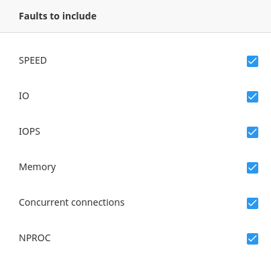Image resolution: width=271 pixels, height=264 pixels.
Task: Click the Faults to include heading
Action: pos(58,16)
